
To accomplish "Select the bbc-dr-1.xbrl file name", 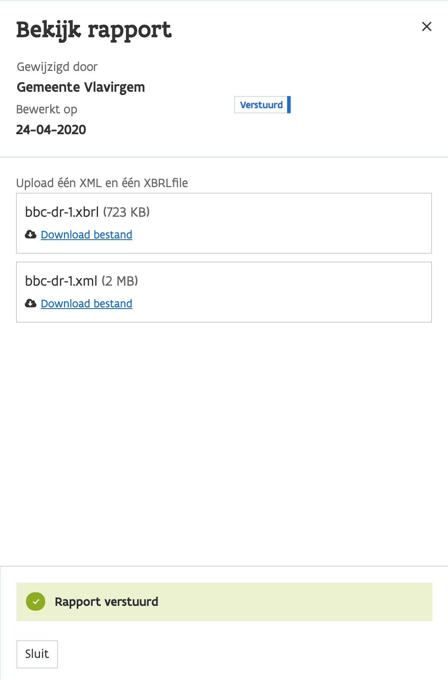I will click(x=62, y=212).
